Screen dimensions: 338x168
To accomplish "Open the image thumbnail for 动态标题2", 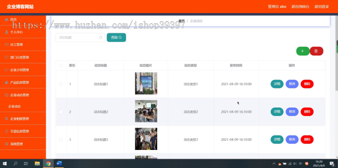I will pyautogui.click(x=146, y=111).
